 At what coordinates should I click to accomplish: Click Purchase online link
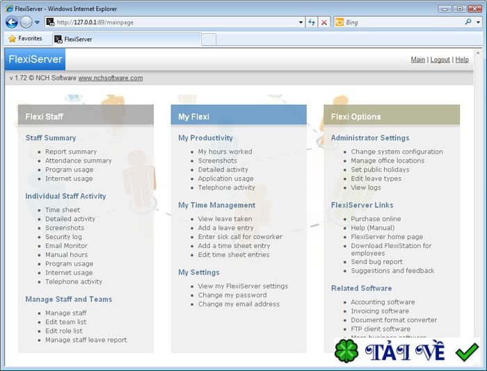(376, 219)
